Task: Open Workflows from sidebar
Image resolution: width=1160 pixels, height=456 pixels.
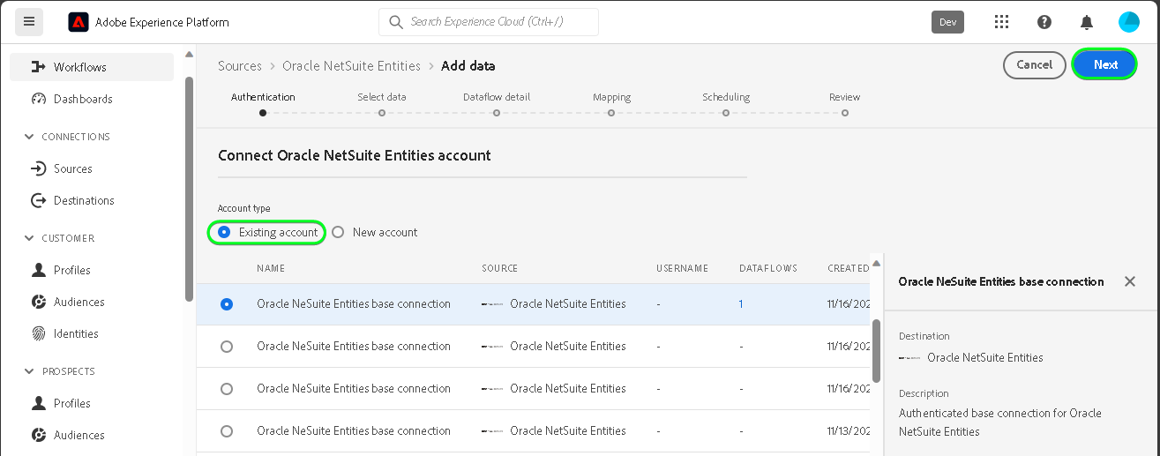Action: (x=79, y=67)
